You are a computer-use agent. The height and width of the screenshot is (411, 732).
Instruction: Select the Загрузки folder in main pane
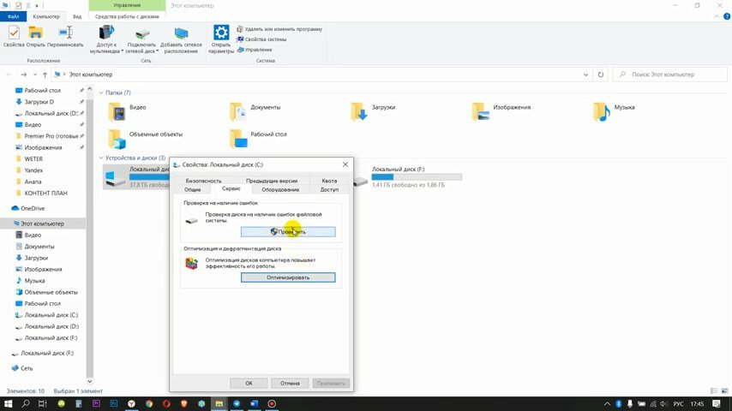tap(373, 111)
